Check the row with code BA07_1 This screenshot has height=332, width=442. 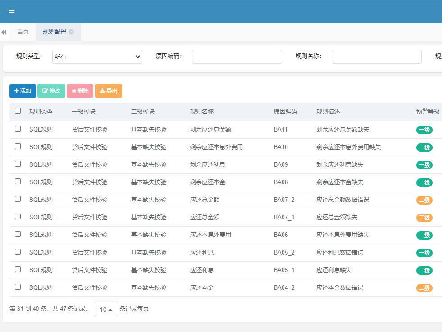[18, 216]
